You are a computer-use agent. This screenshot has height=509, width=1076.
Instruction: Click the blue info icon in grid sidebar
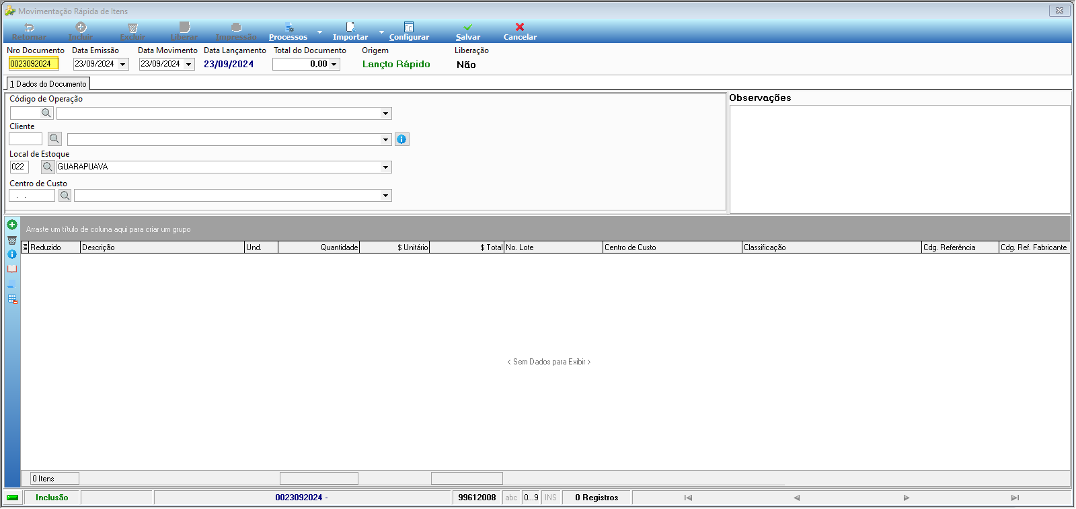coord(12,254)
